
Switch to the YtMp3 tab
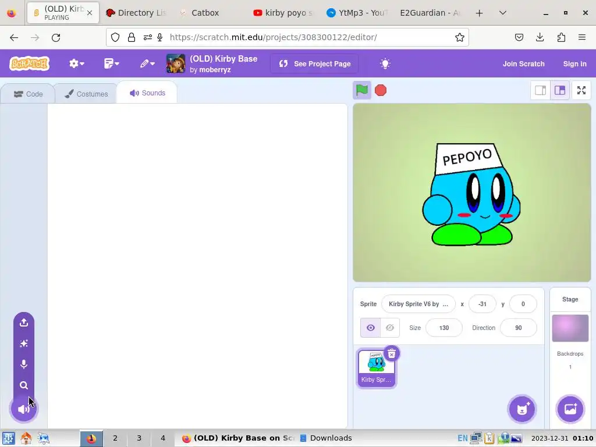357,13
